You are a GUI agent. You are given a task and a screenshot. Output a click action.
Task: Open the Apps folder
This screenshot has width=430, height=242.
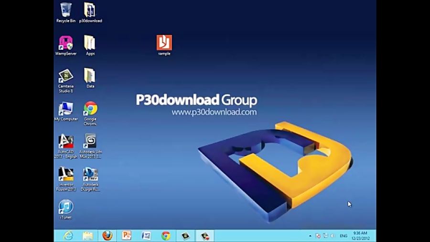click(x=90, y=45)
